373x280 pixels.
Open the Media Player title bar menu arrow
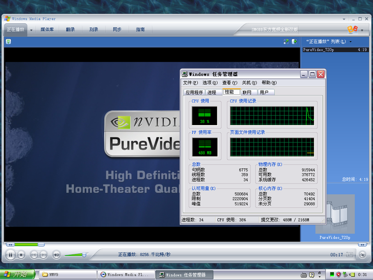pos(344,19)
